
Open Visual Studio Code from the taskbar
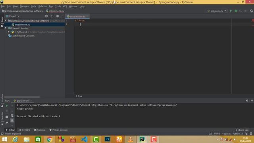pyautogui.click(x=84, y=139)
